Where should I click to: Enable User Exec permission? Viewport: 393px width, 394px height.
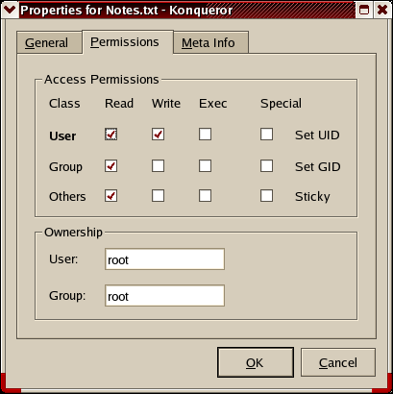pyautogui.click(x=205, y=135)
